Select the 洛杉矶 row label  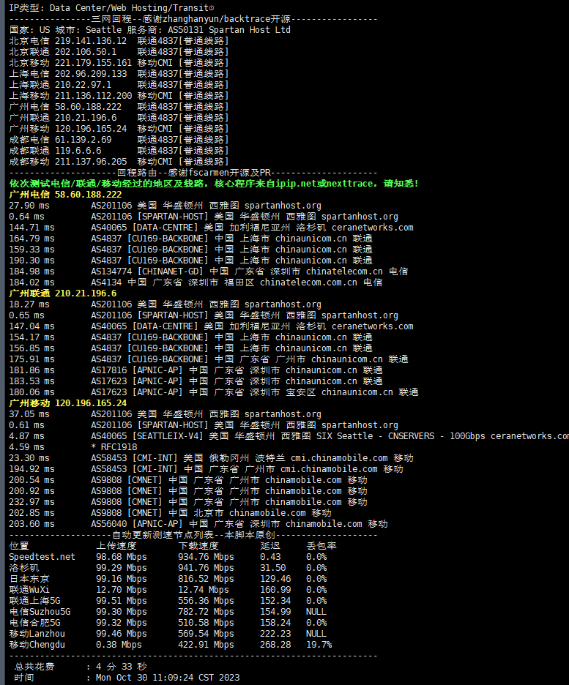tap(24, 568)
